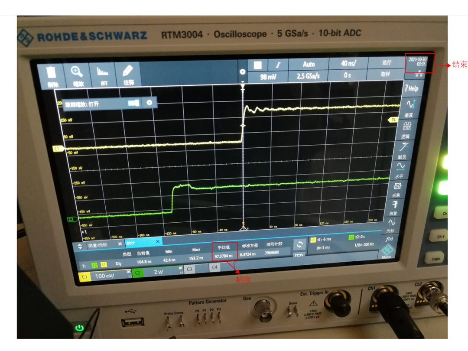Enable channel C3
The height and width of the screenshot is (351, 468).
point(190,269)
